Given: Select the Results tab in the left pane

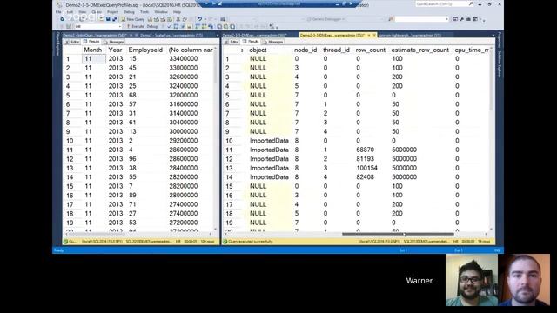Looking at the screenshot, I should pyautogui.click(x=91, y=42).
